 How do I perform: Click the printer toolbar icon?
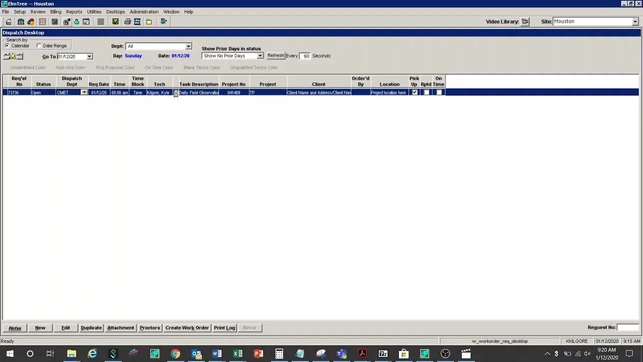click(x=128, y=22)
